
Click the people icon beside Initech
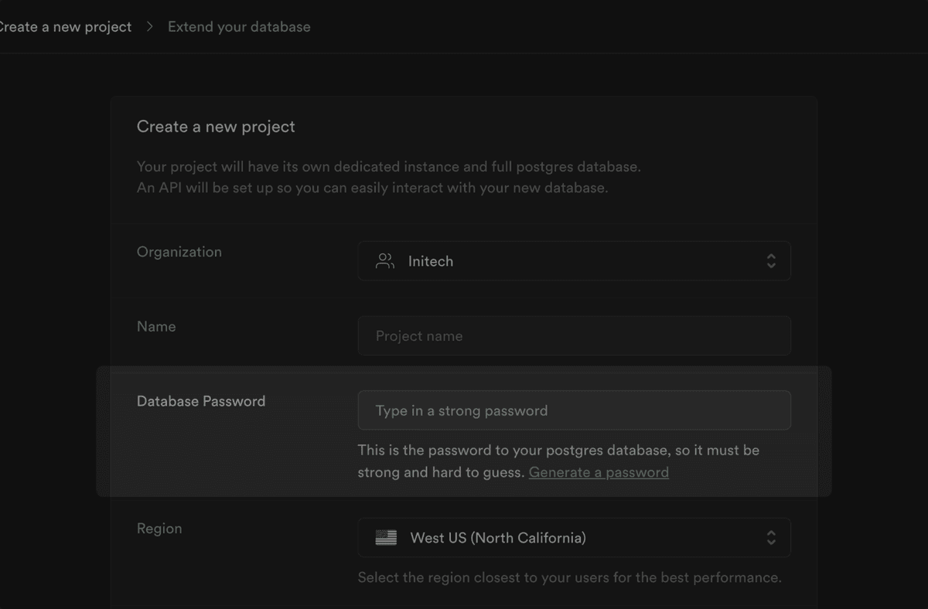(384, 261)
